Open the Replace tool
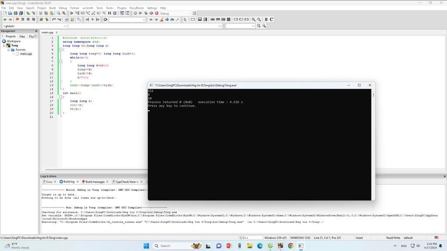The image size is (447, 251). (x=64, y=13)
